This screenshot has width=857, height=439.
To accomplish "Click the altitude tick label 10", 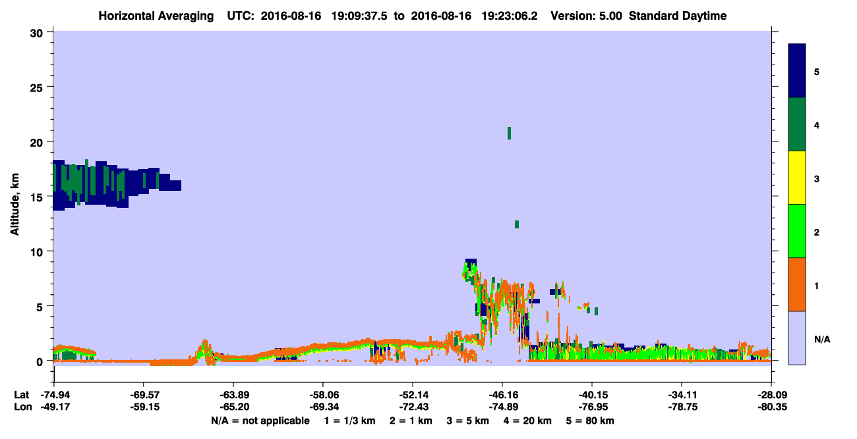I will point(38,251).
